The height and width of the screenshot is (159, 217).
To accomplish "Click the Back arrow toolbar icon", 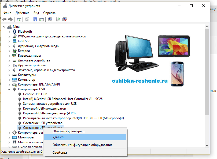I will 5,19.
